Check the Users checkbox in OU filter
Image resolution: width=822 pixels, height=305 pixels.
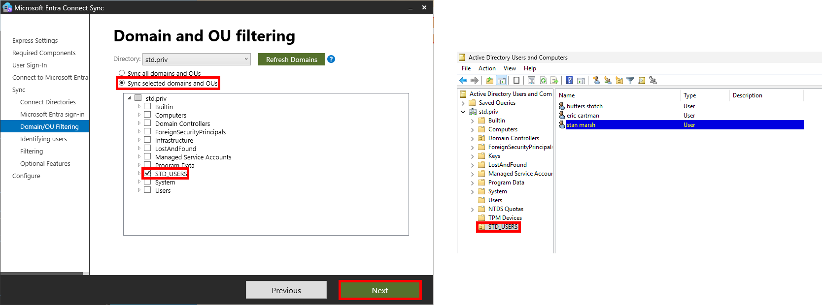click(x=147, y=190)
